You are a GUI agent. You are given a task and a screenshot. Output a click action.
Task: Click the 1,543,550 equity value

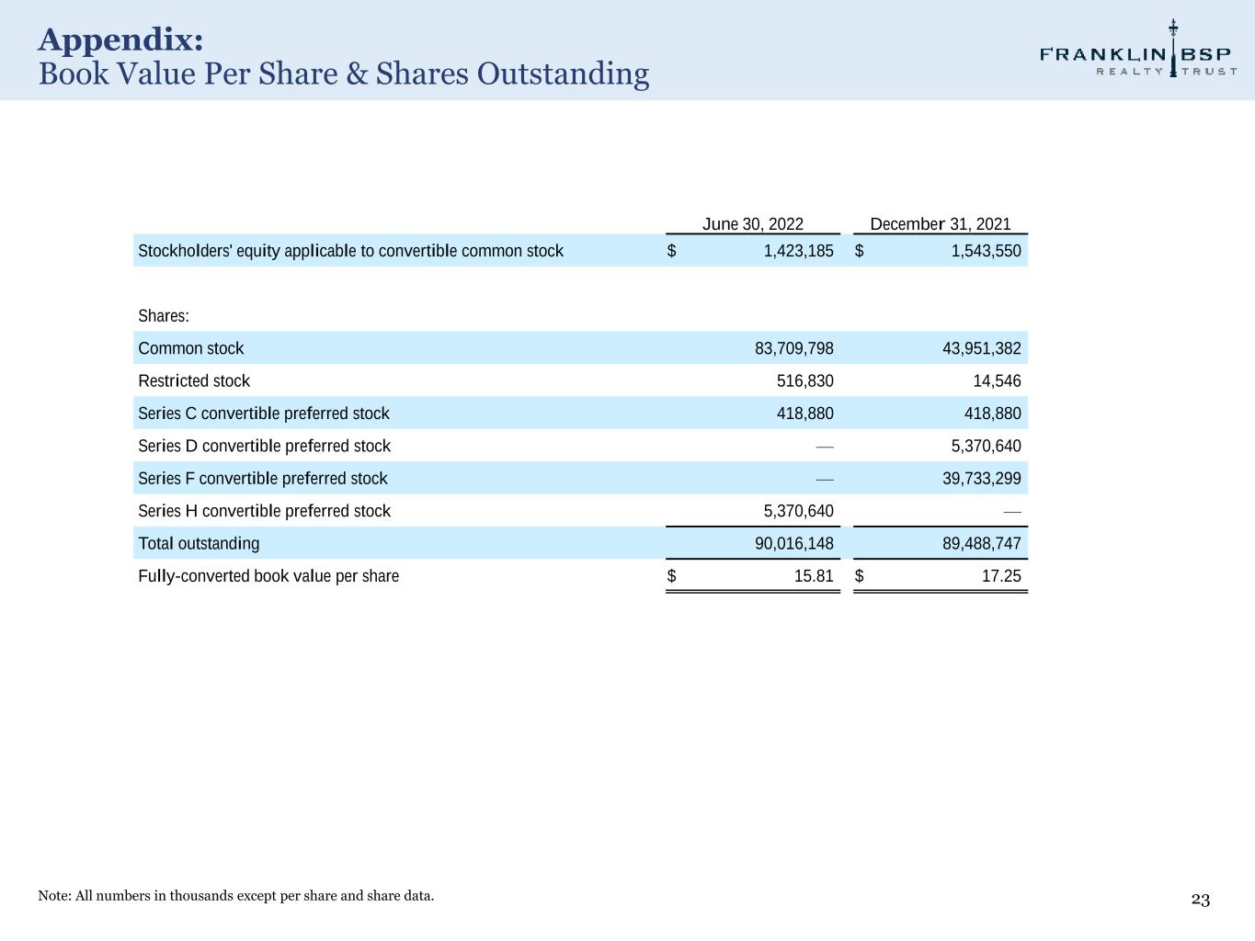coord(986,251)
